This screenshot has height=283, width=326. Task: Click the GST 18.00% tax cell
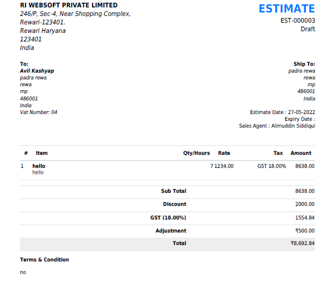271,166
